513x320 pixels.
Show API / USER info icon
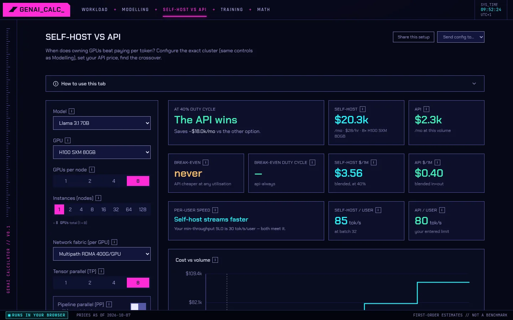point(442,210)
